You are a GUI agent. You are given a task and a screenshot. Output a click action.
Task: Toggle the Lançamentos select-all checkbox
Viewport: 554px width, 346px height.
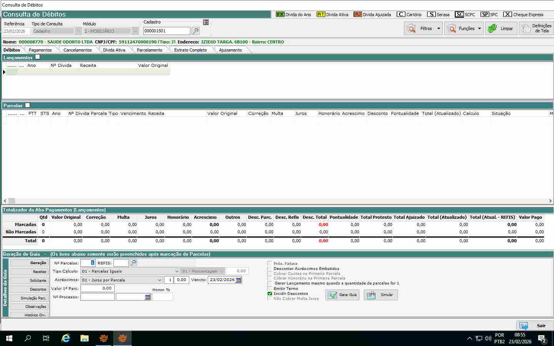(x=37, y=57)
